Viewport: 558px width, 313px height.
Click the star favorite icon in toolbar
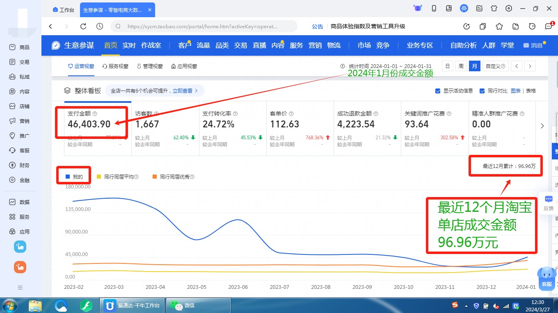(x=499, y=26)
